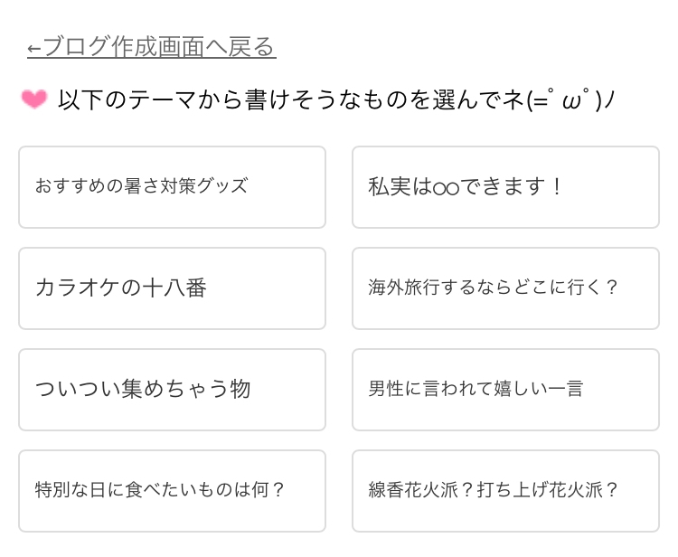Select 男性に言われて嬉しい一言 theme

tap(505, 390)
